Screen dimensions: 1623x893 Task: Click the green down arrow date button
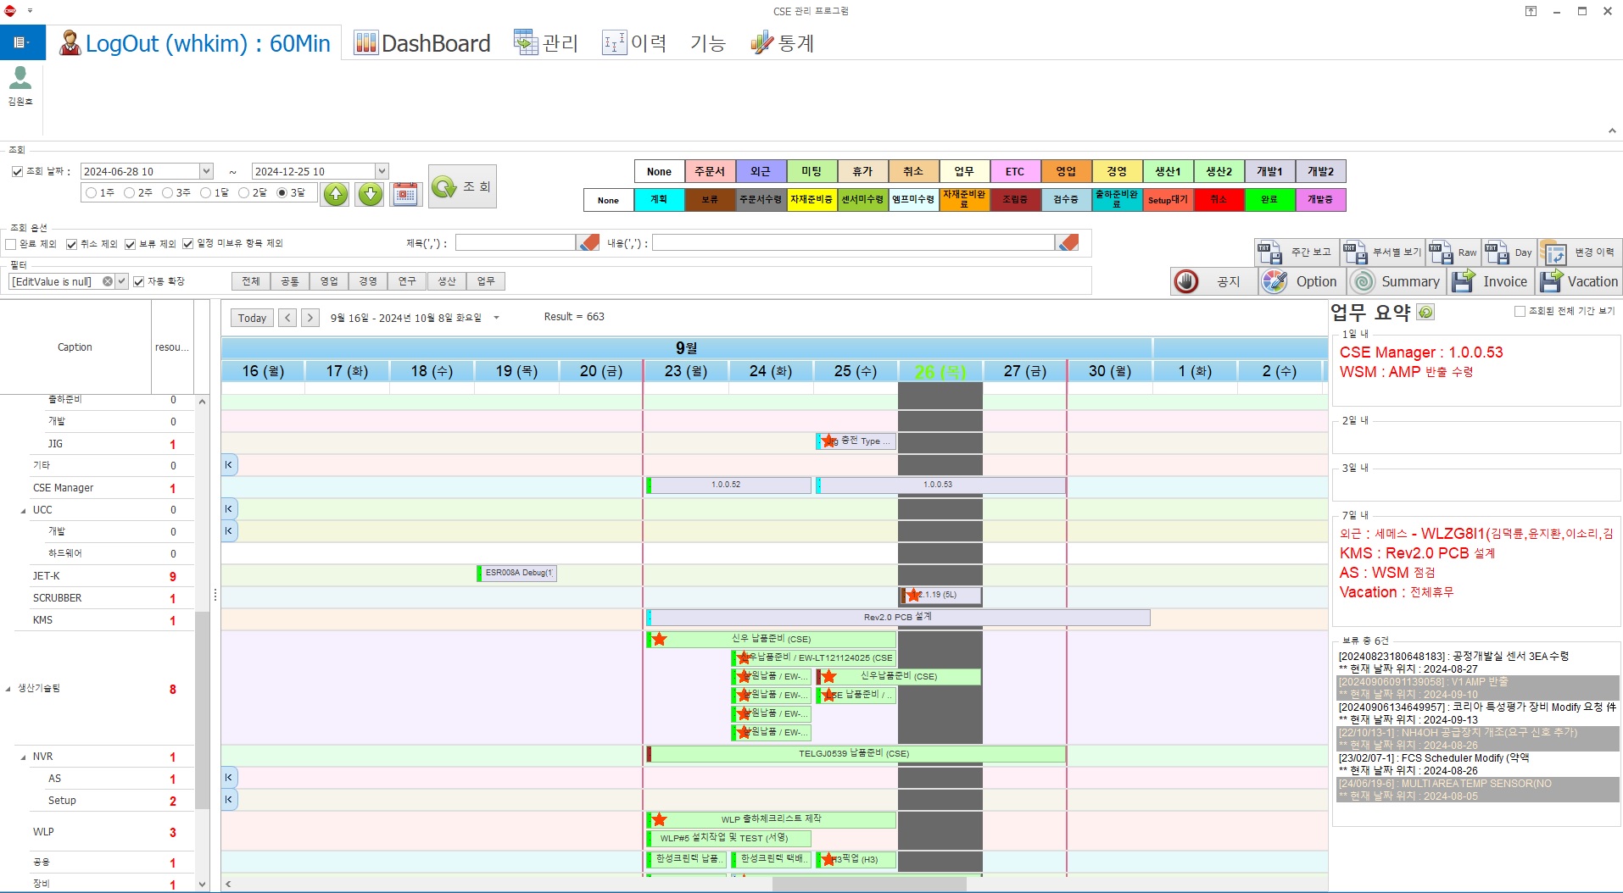click(370, 194)
